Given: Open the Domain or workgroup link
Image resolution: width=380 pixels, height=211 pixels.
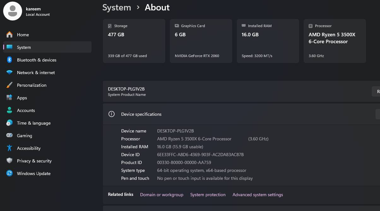Looking at the screenshot, I should pos(162,195).
